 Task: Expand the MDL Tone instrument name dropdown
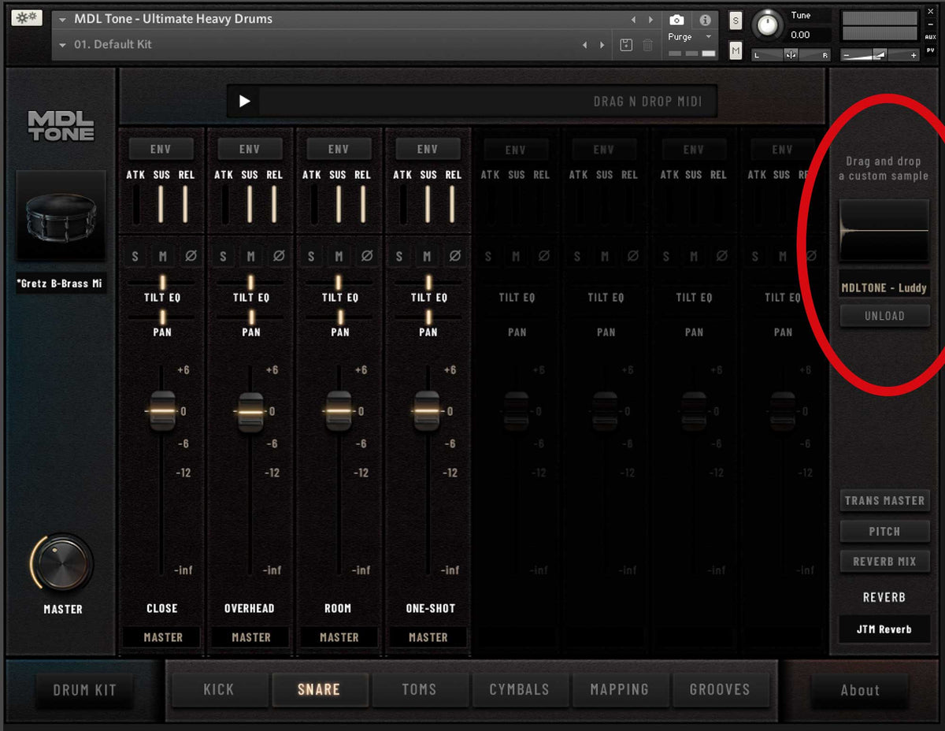point(62,20)
